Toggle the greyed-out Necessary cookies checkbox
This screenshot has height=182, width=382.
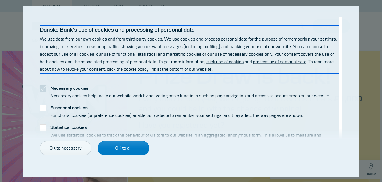click(x=43, y=88)
